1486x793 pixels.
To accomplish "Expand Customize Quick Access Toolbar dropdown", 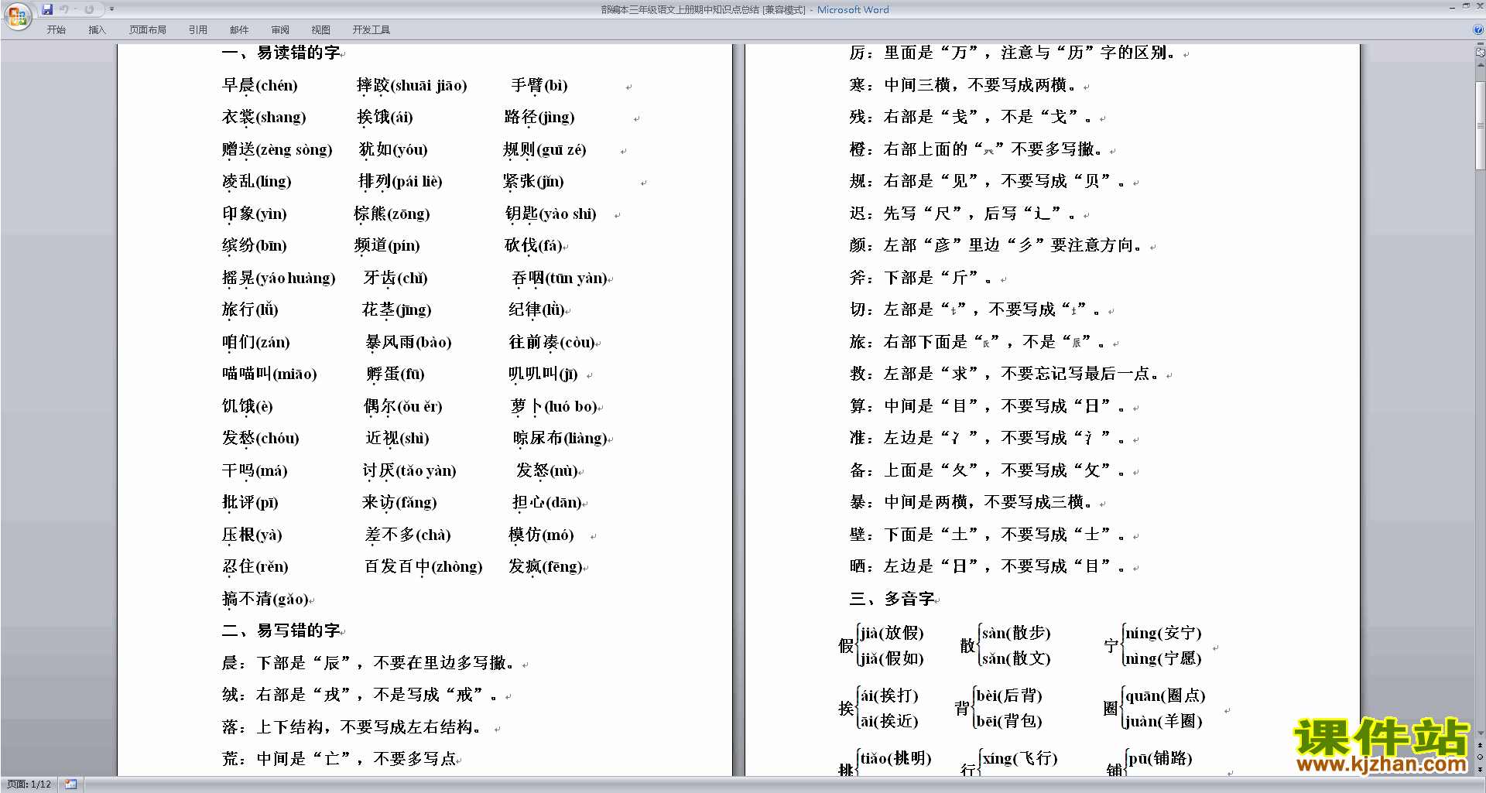I will 111,9.
